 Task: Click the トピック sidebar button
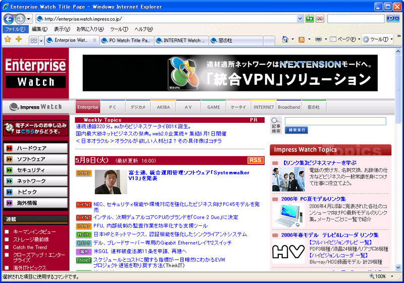click(35, 192)
